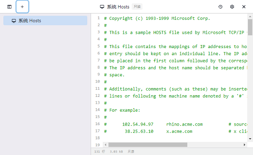Click line 12 lines or following text

[x=175, y=96]
